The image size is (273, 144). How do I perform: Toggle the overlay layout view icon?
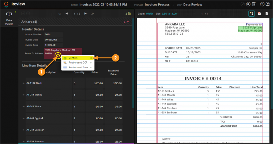pyautogui.click(x=252, y=14)
